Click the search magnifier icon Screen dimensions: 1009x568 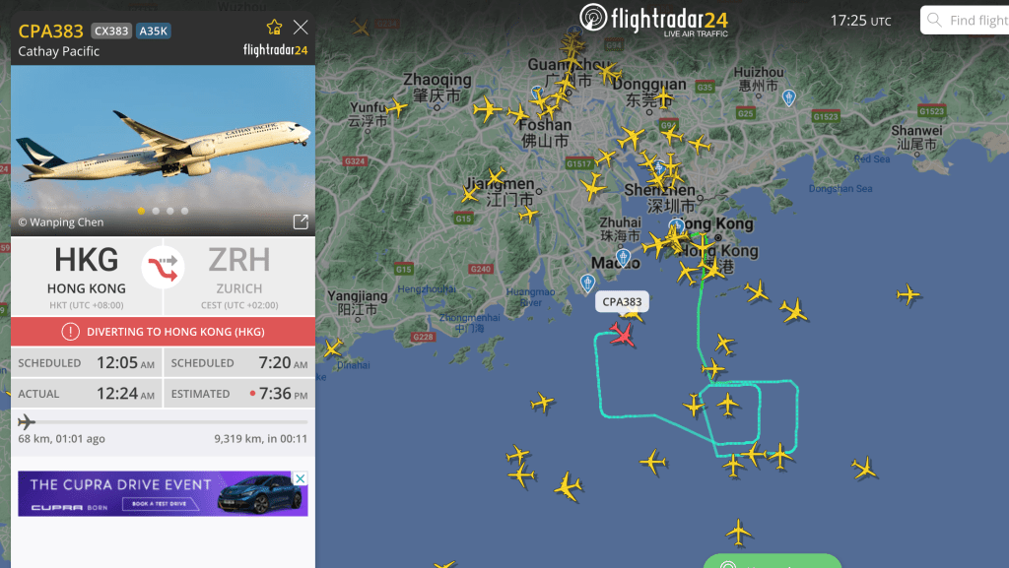click(934, 20)
